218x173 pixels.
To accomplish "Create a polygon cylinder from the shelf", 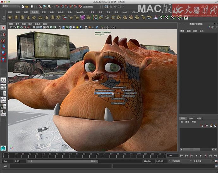I will coord(22,18).
